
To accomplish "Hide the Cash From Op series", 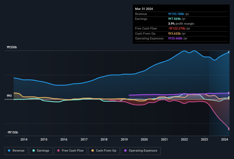I will [103, 151].
